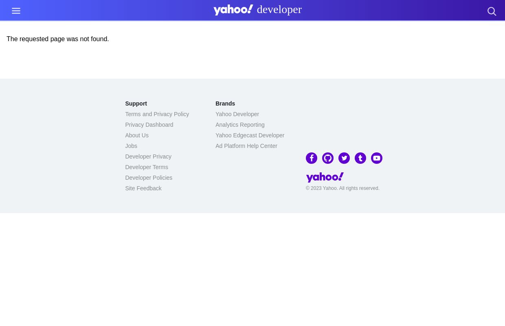Click the page not found message
The image size is (505, 326).
pos(58,39)
